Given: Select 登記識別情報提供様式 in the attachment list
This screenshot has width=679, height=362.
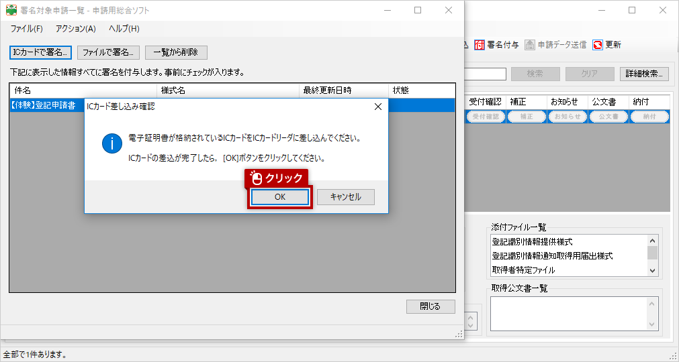Looking at the screenshot, I should click(569, 242).
